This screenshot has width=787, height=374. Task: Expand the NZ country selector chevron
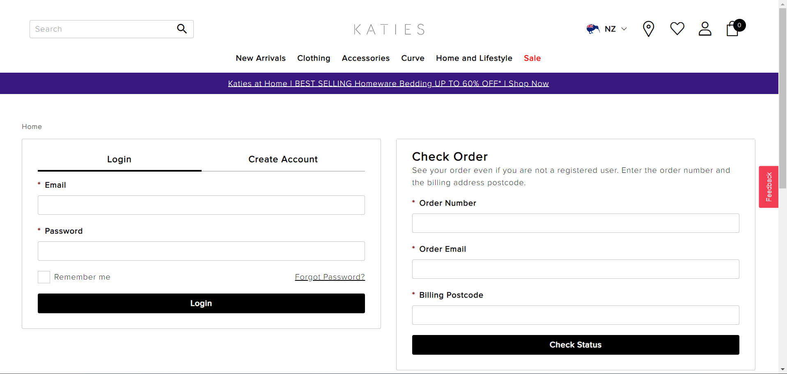point(624,29)
